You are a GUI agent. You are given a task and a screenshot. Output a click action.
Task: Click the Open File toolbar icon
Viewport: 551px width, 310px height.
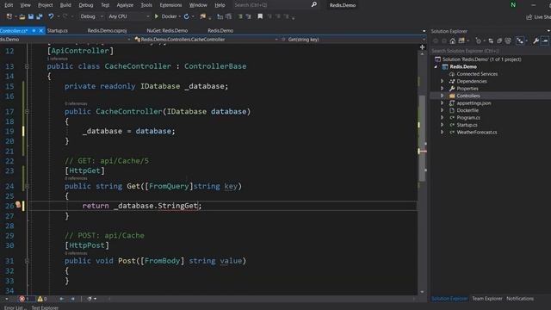click(x=22, y=16)
